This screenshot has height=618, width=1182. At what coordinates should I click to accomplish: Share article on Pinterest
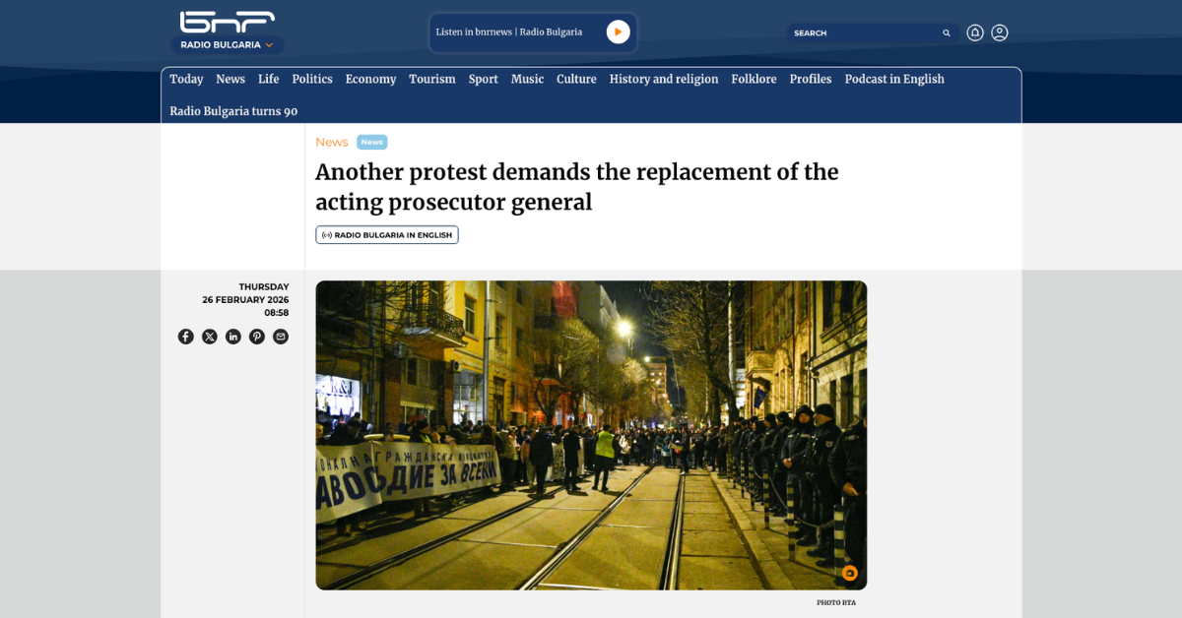(x=257, y=337)
